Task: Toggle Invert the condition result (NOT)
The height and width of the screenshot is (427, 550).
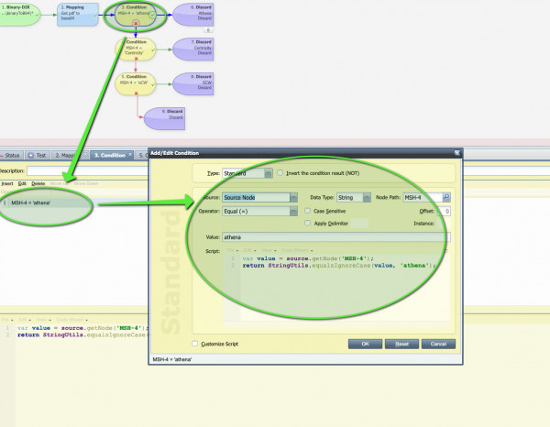Action: [280, 173]
